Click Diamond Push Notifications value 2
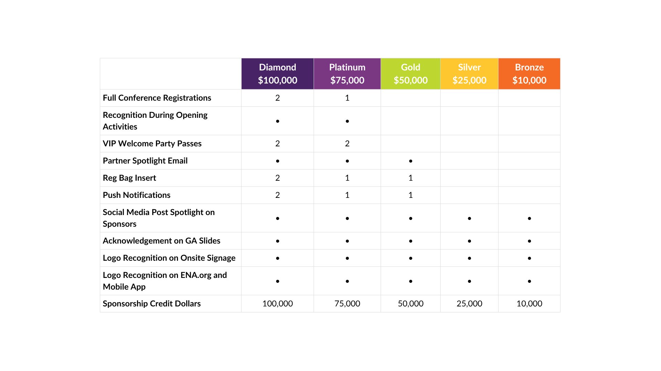Screen dimensions: 661x371 [277, 195]
